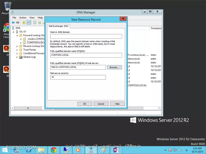
Task: Click the Back arrow in DNS Manager toolbar
Action: point(13,23)
